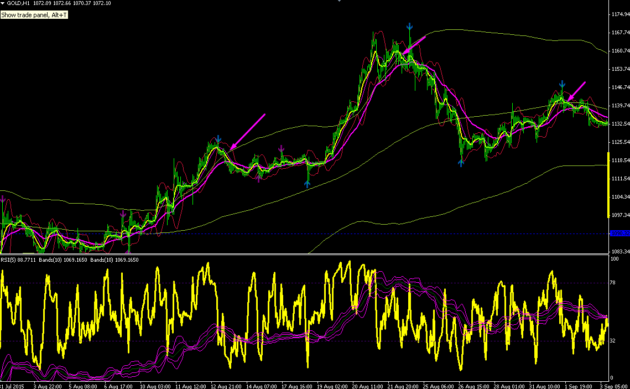Image resolution: width=630 pixels, height=389 pixels.
Task: Click the 17 Aug 16:00 time label
Action: pyautogui.click(x=296, y=387)
